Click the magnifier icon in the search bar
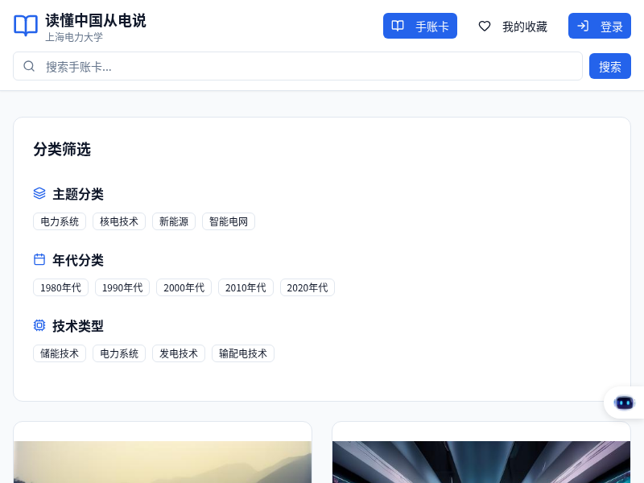 (x=29, y=66)
